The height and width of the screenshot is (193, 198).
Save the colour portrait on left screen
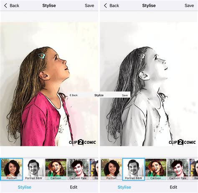coord(89,5)
